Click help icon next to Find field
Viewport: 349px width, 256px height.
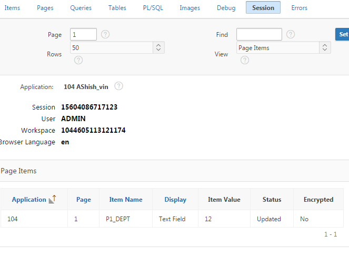point(291,35)
